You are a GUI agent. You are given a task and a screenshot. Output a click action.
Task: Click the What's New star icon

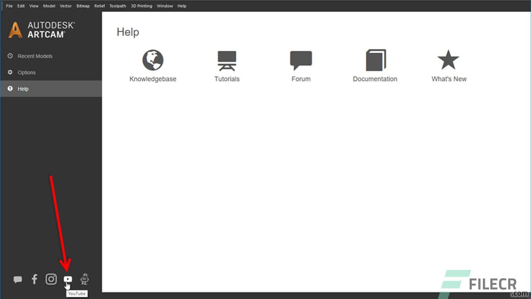tap(448, 59)
